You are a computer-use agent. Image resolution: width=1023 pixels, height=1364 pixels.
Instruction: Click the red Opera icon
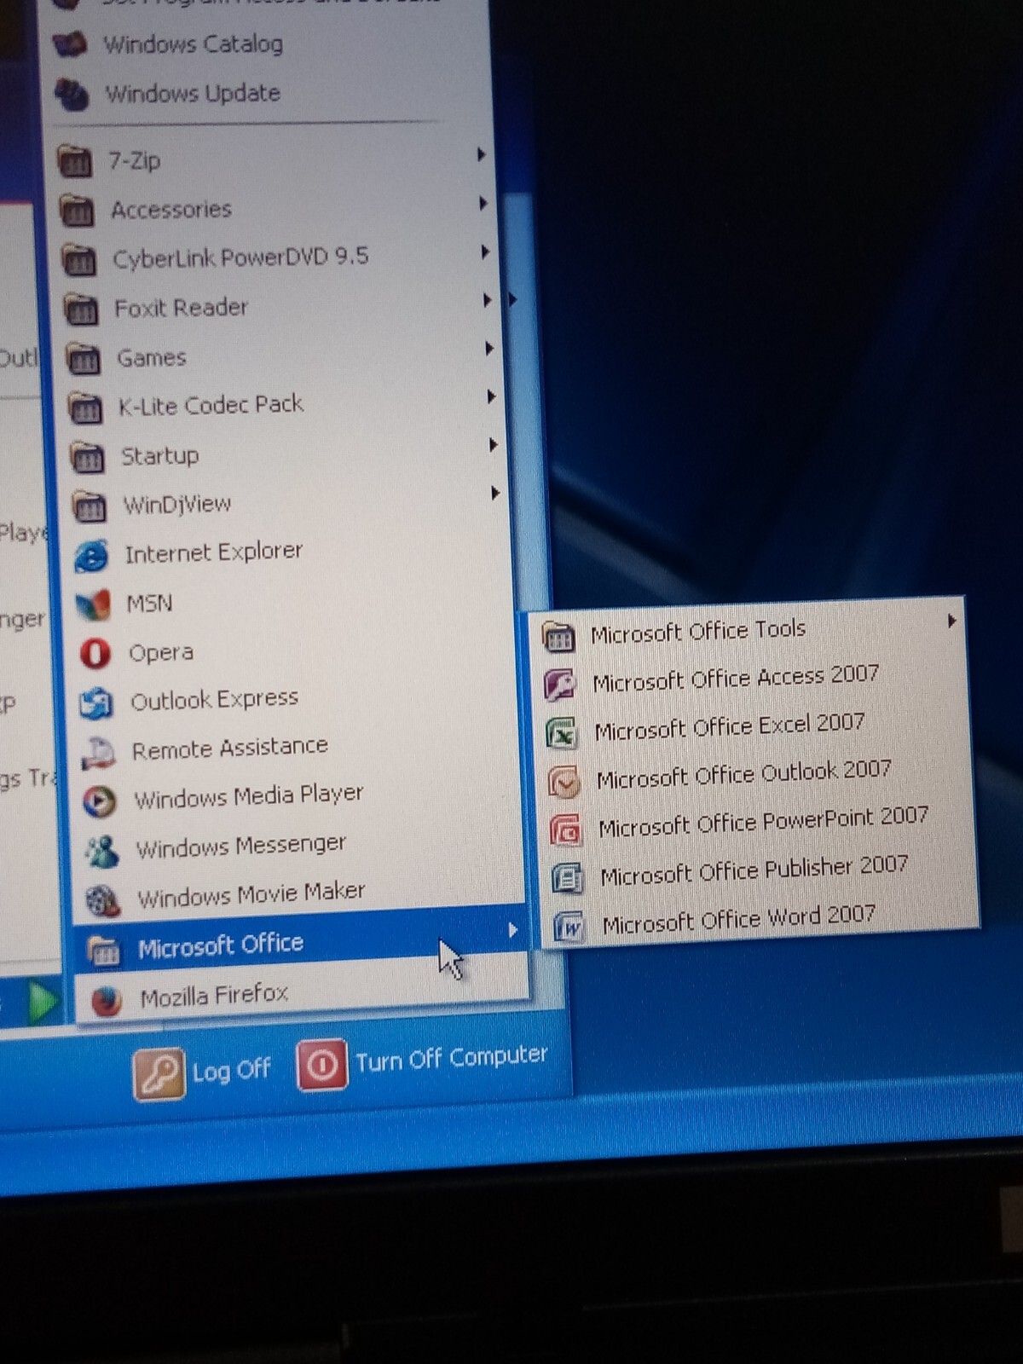click(95, 654)
